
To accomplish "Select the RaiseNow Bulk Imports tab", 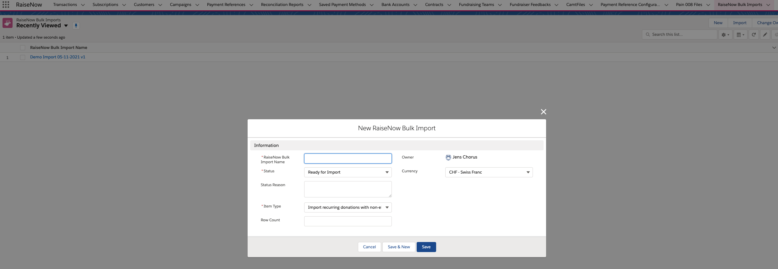I will click(740, 5).
